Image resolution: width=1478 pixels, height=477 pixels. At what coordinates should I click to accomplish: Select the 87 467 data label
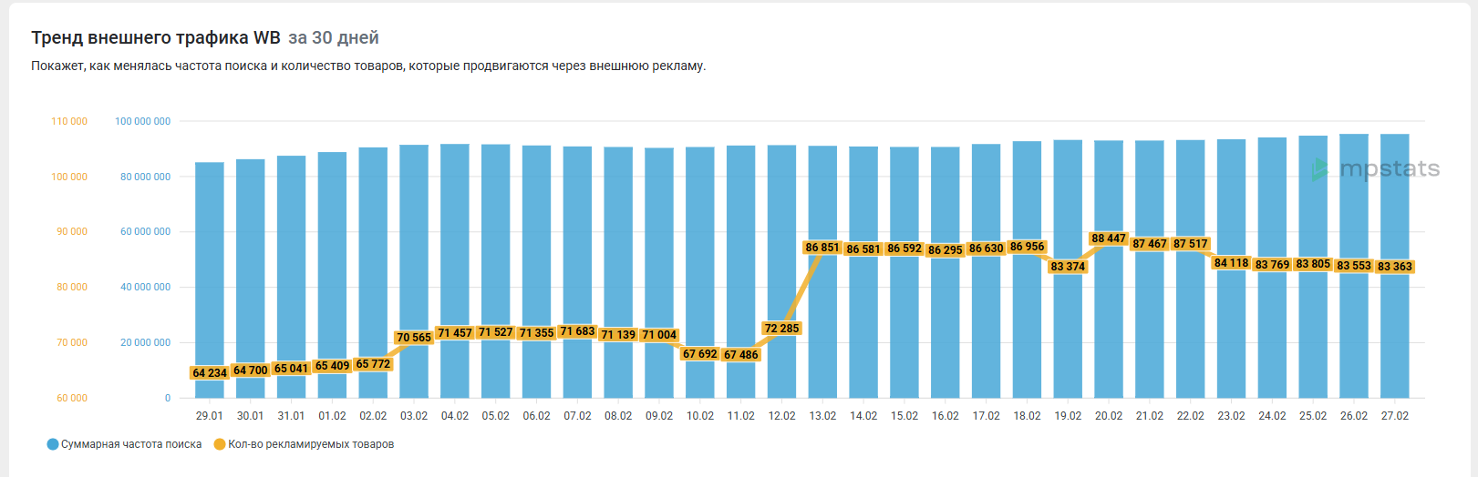1150,244
